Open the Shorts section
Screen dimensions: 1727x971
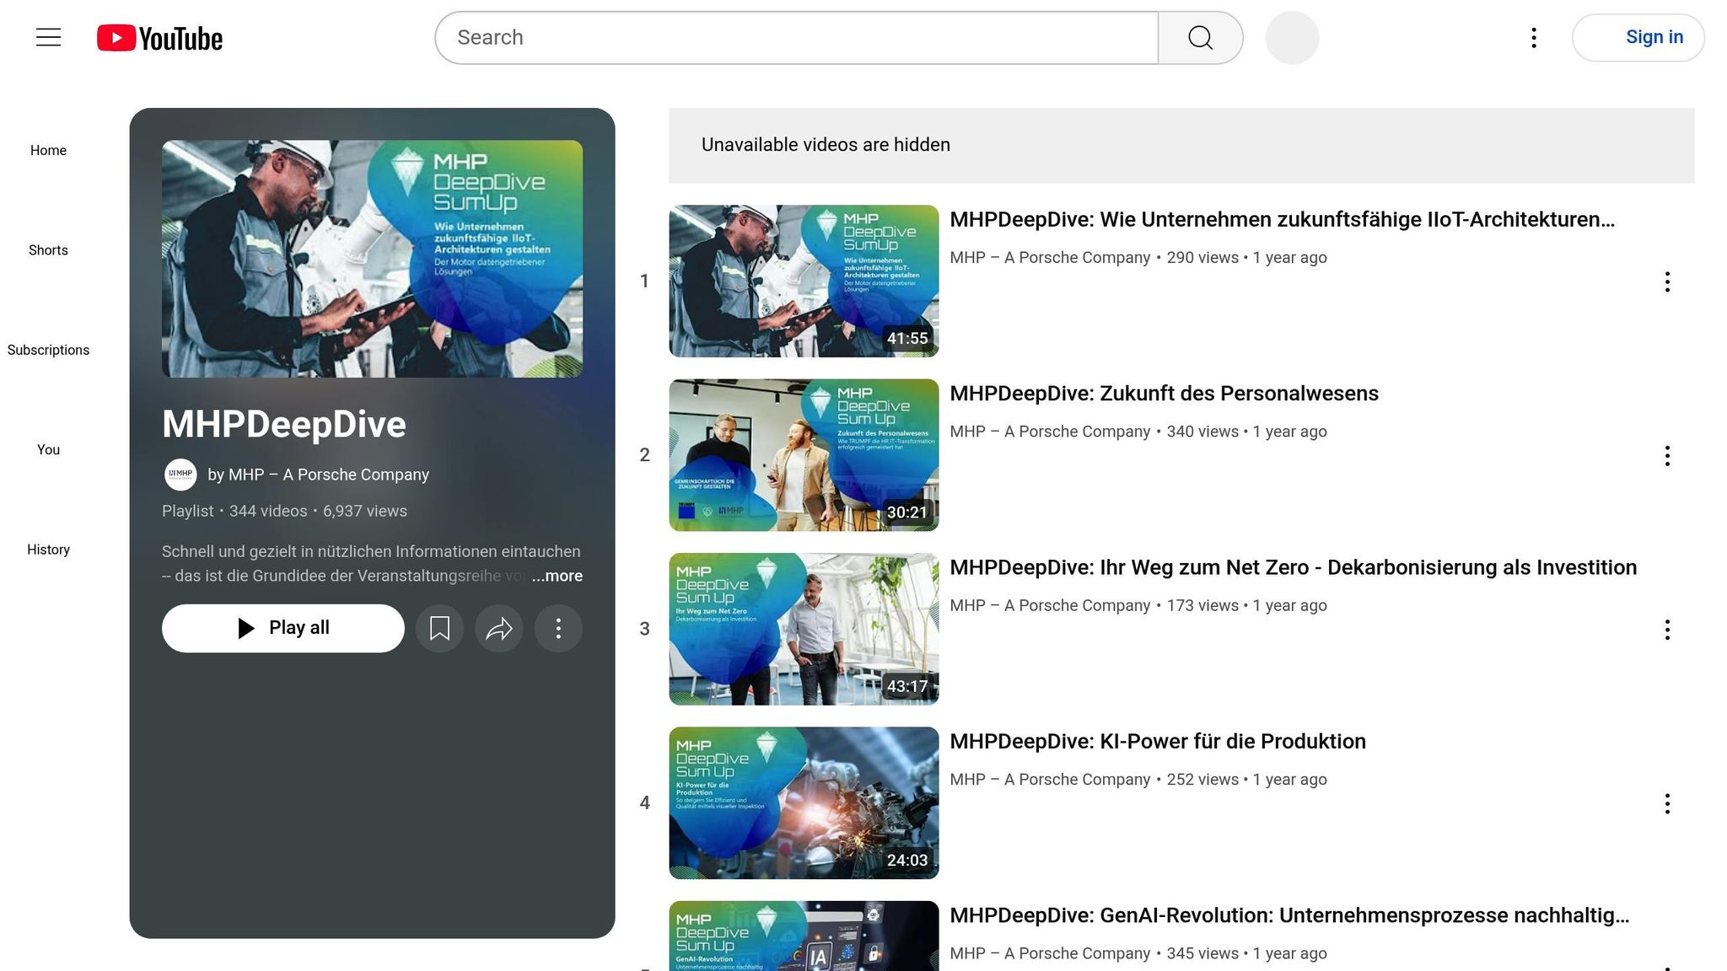[48, 249]
